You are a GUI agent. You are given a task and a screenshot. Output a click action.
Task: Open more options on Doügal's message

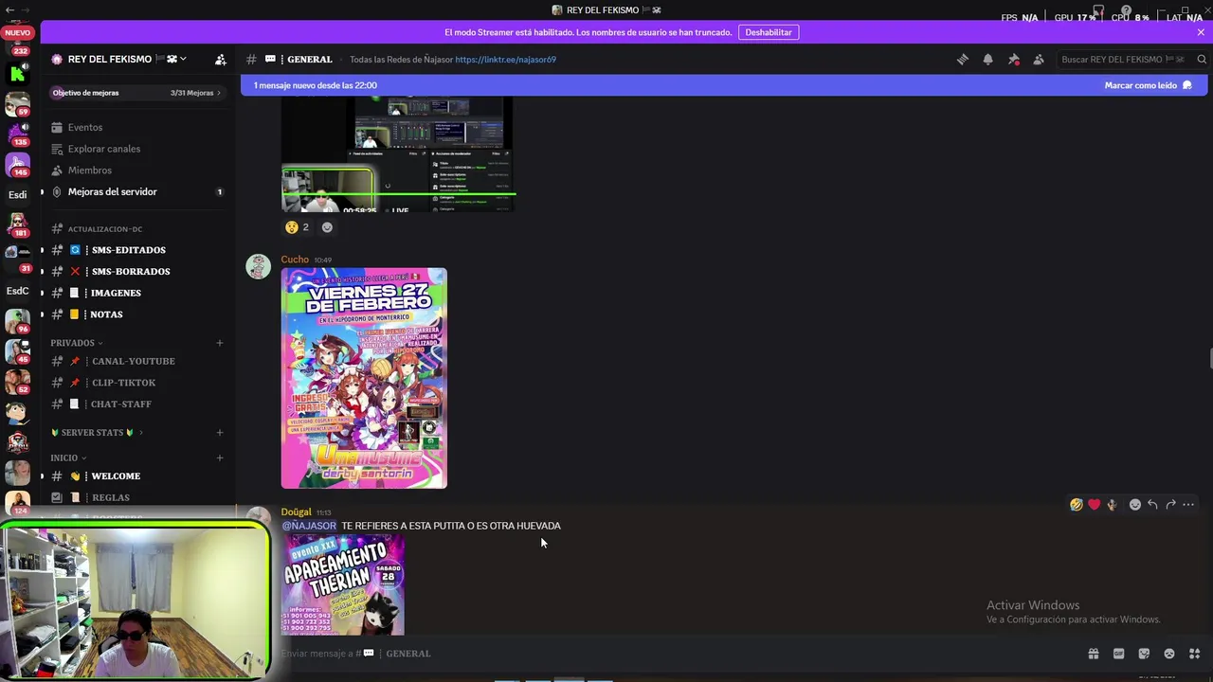(1188, 505)
